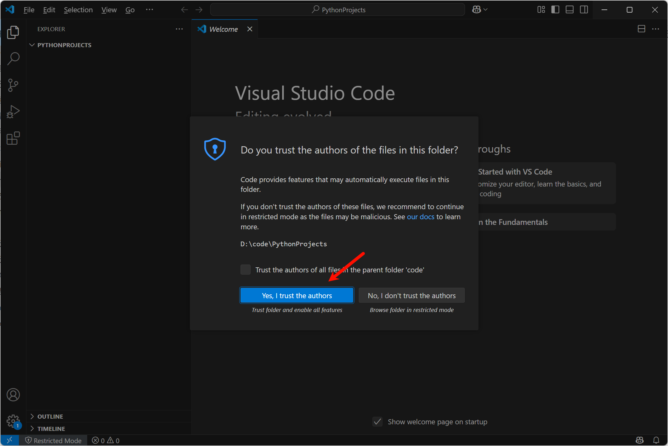668x446 pixels.
Task: Open the Search view in activity bar
Action: [13, 59]
